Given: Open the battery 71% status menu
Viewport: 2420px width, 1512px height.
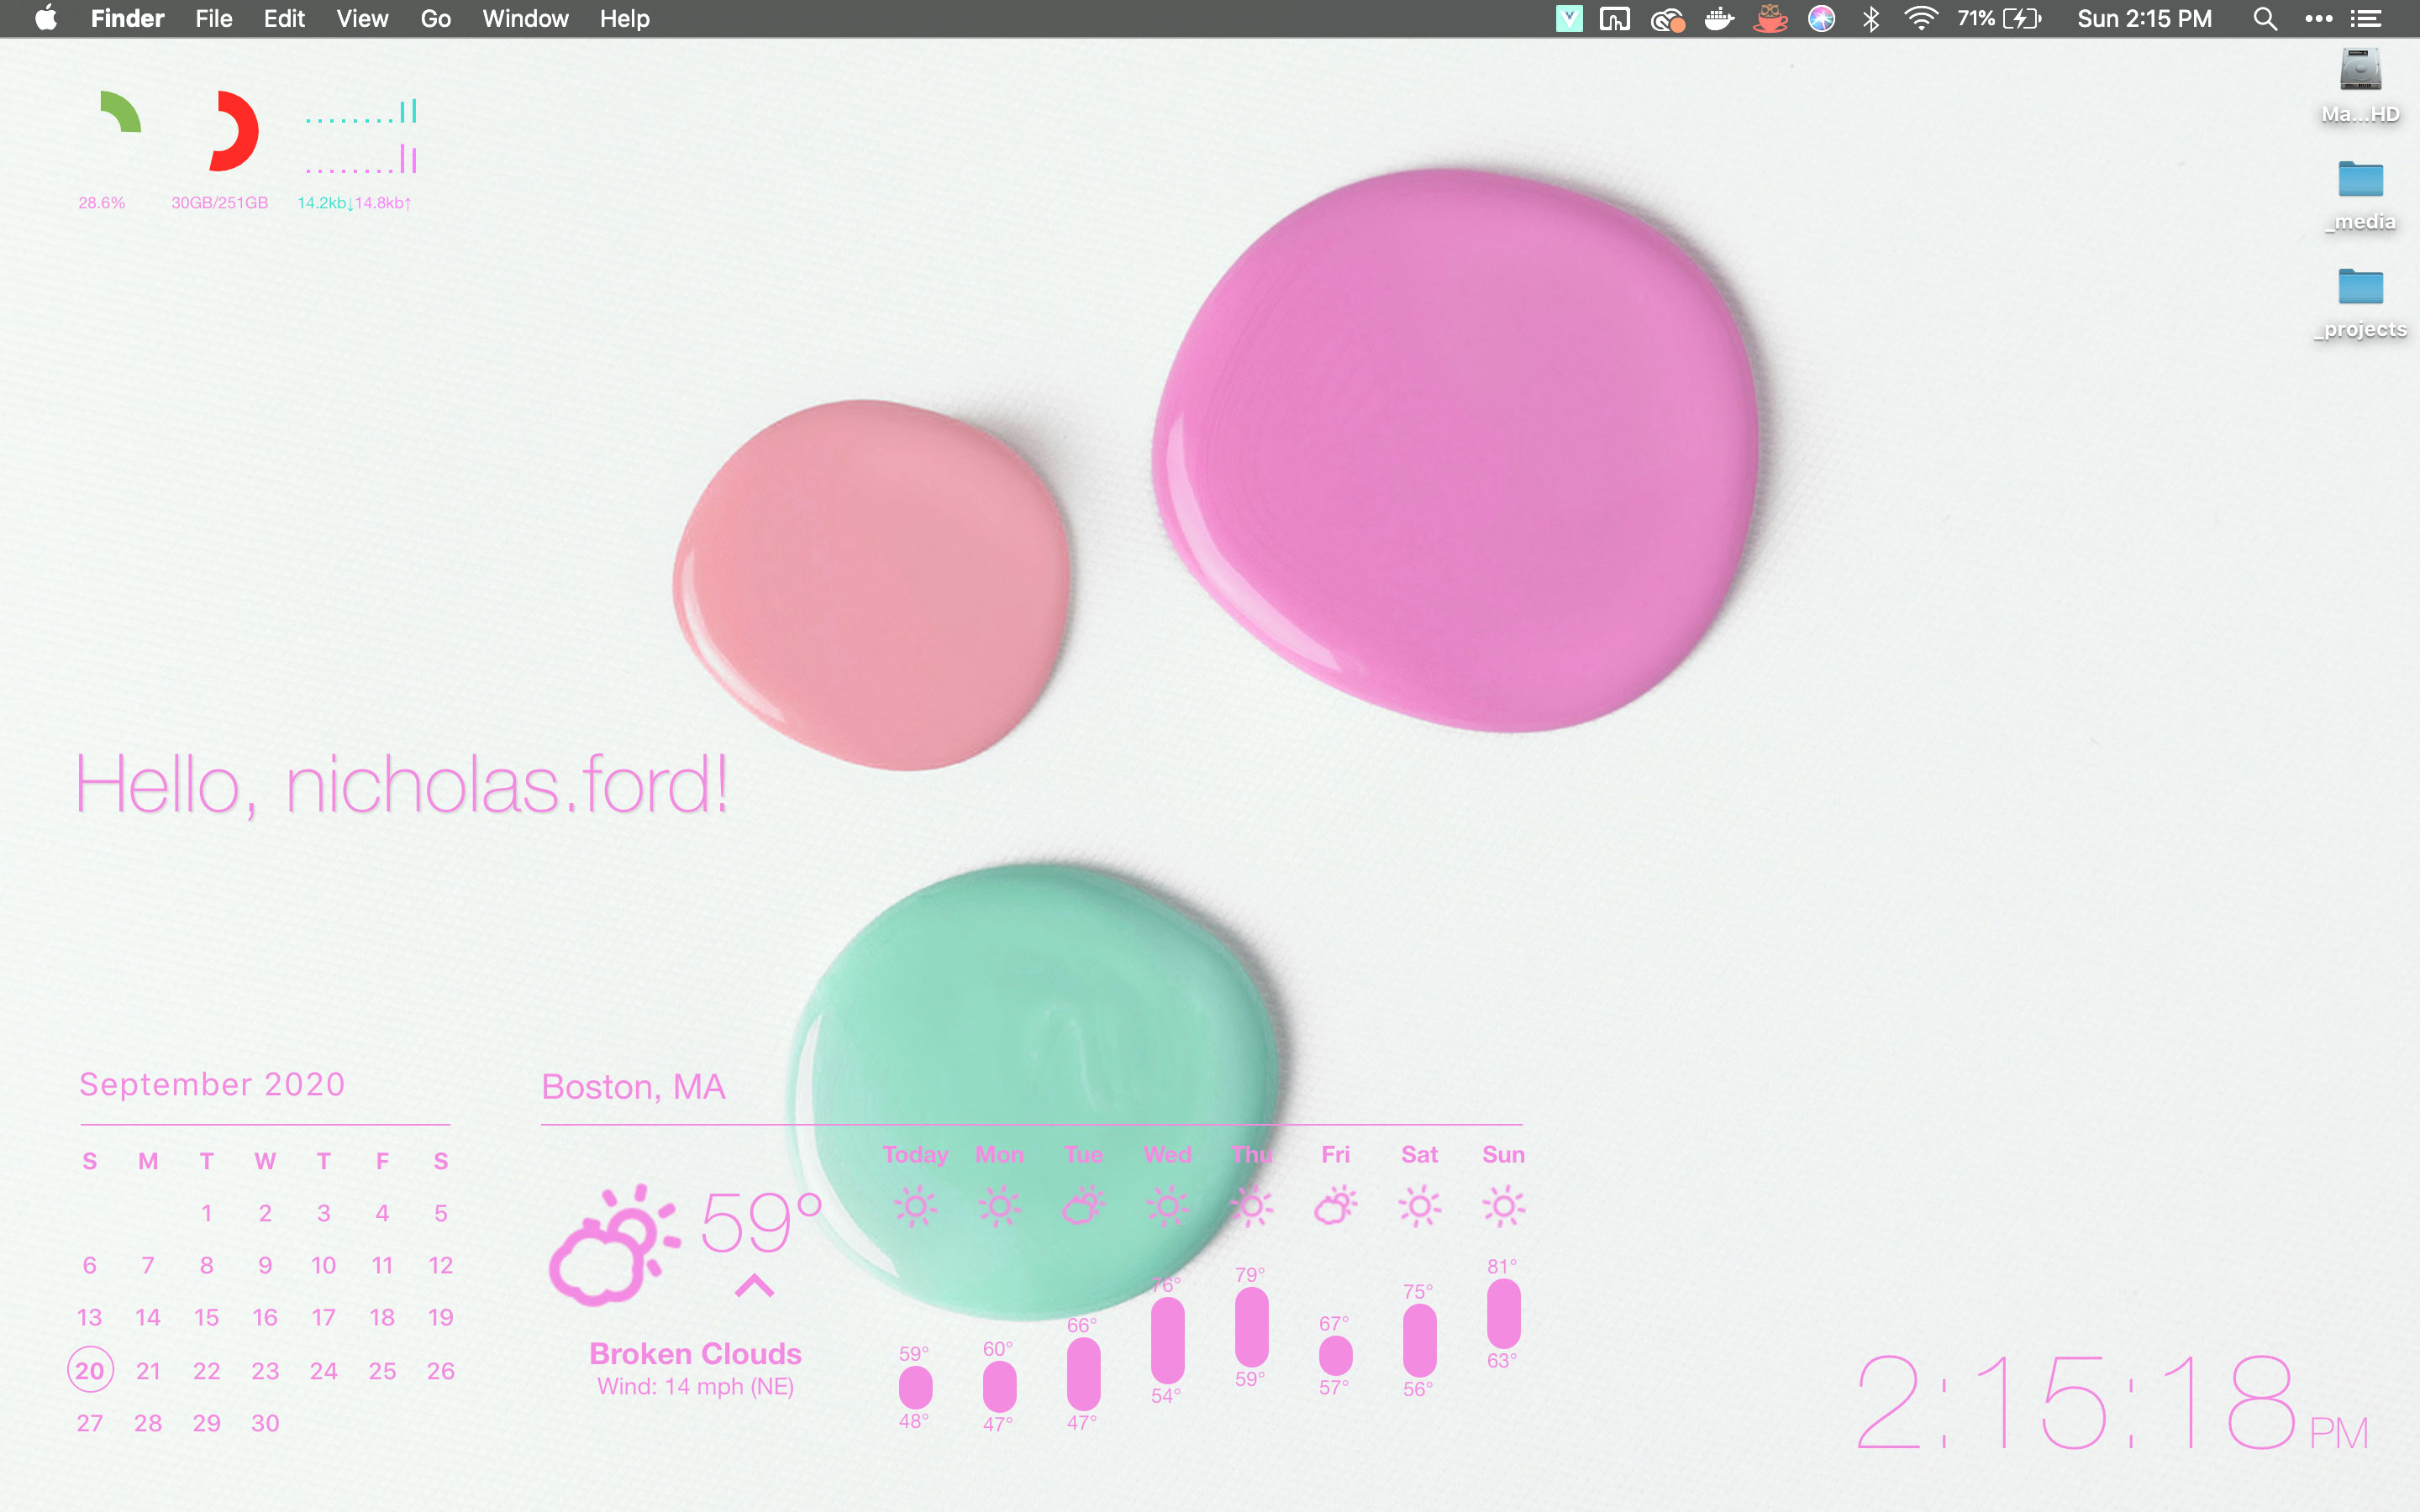Looking at the screenshot, I should (x=1999, y=19).
